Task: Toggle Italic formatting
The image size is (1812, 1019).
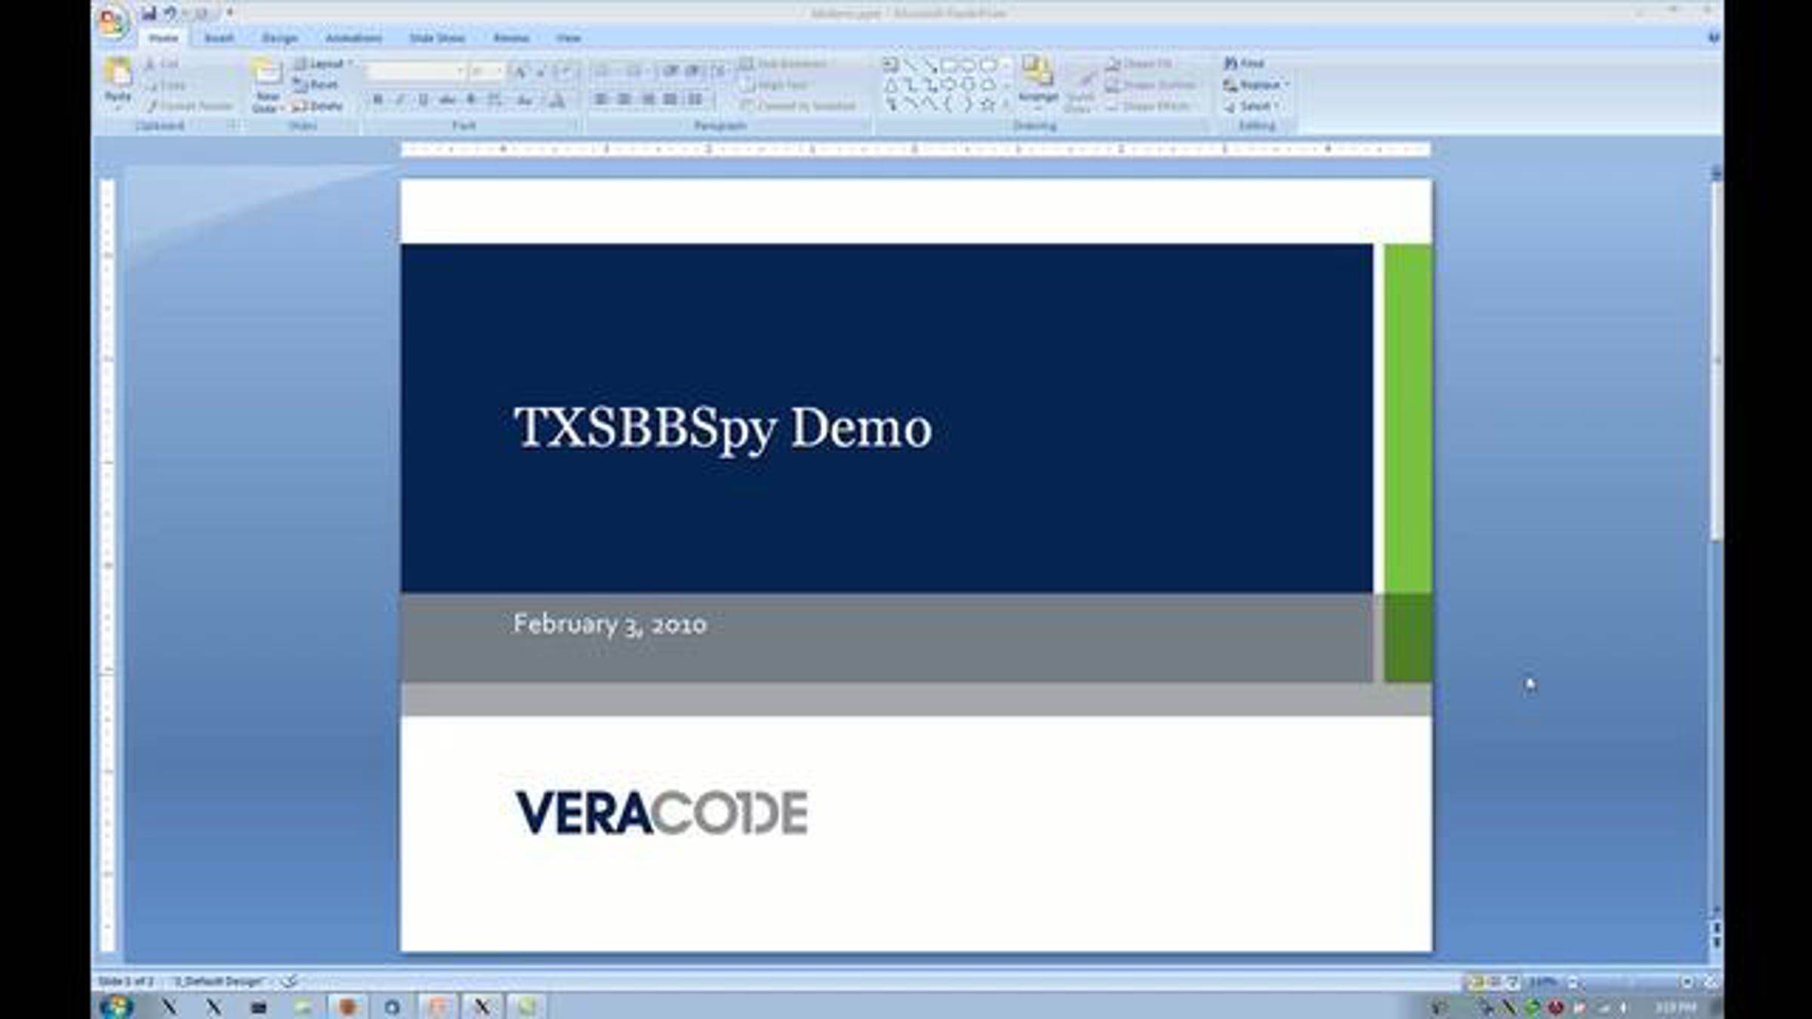Action: coord(400,100)
